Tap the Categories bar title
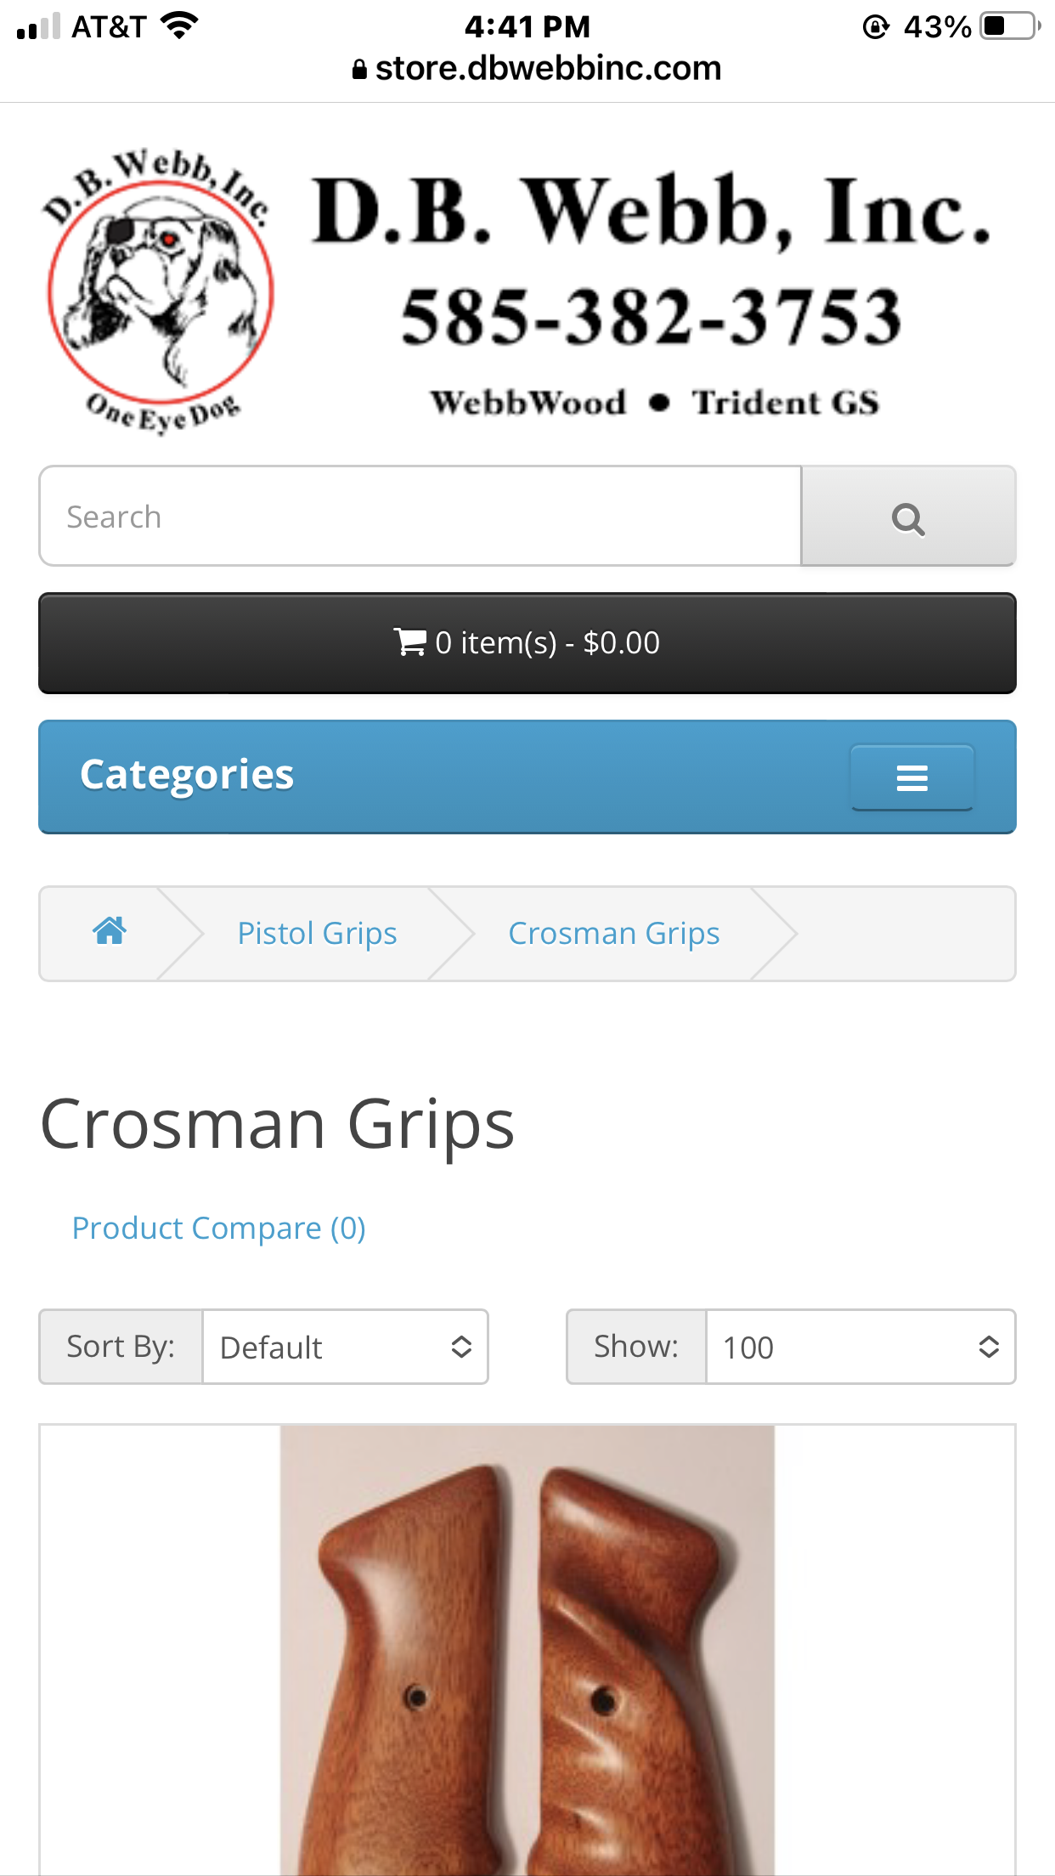1055x1876 pixels. coord(187,775)
